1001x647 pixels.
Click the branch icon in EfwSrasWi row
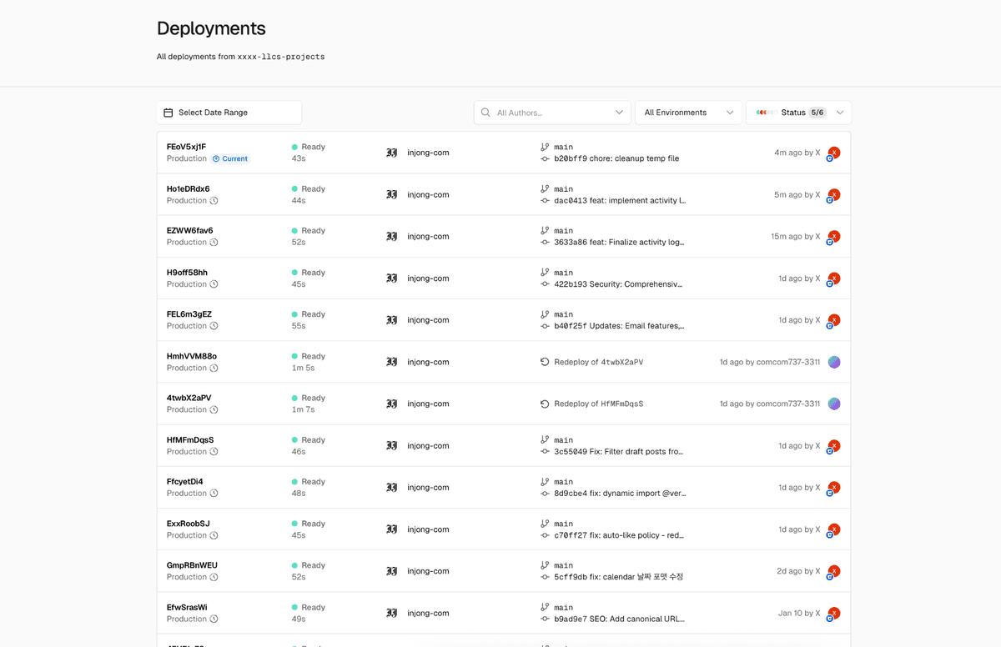(x=545, y=607)
